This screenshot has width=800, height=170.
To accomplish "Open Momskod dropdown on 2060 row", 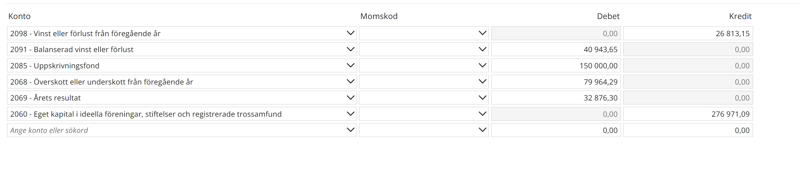I will pos(482,114).
